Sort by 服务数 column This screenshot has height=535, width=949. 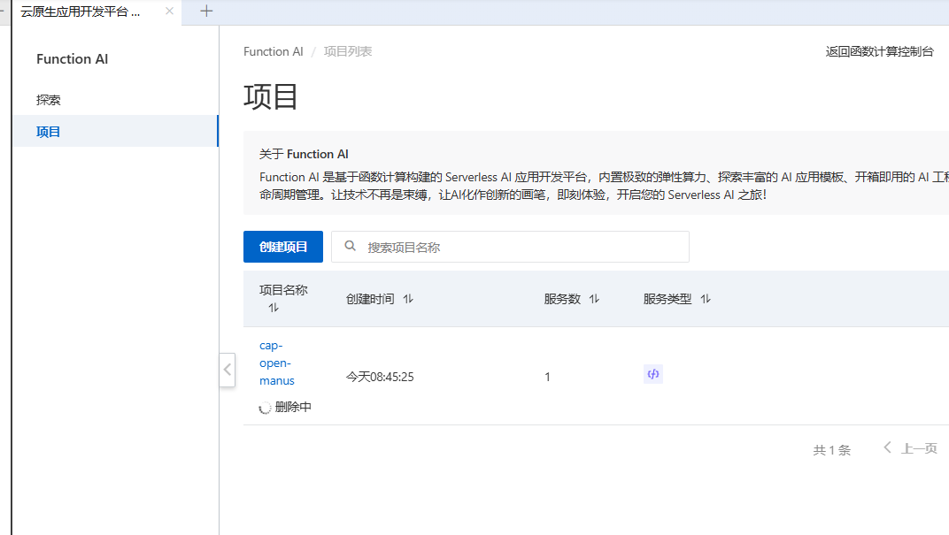pyautogui.click(x=594, y=299)
